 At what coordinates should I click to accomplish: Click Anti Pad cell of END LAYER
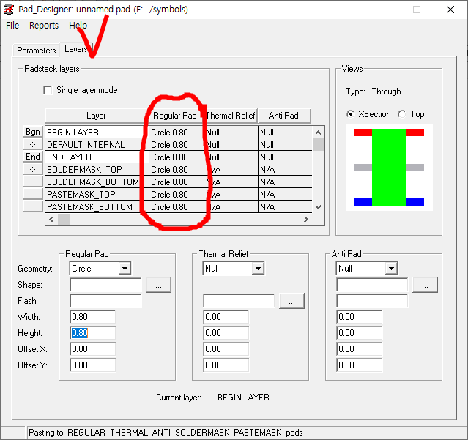285,157
